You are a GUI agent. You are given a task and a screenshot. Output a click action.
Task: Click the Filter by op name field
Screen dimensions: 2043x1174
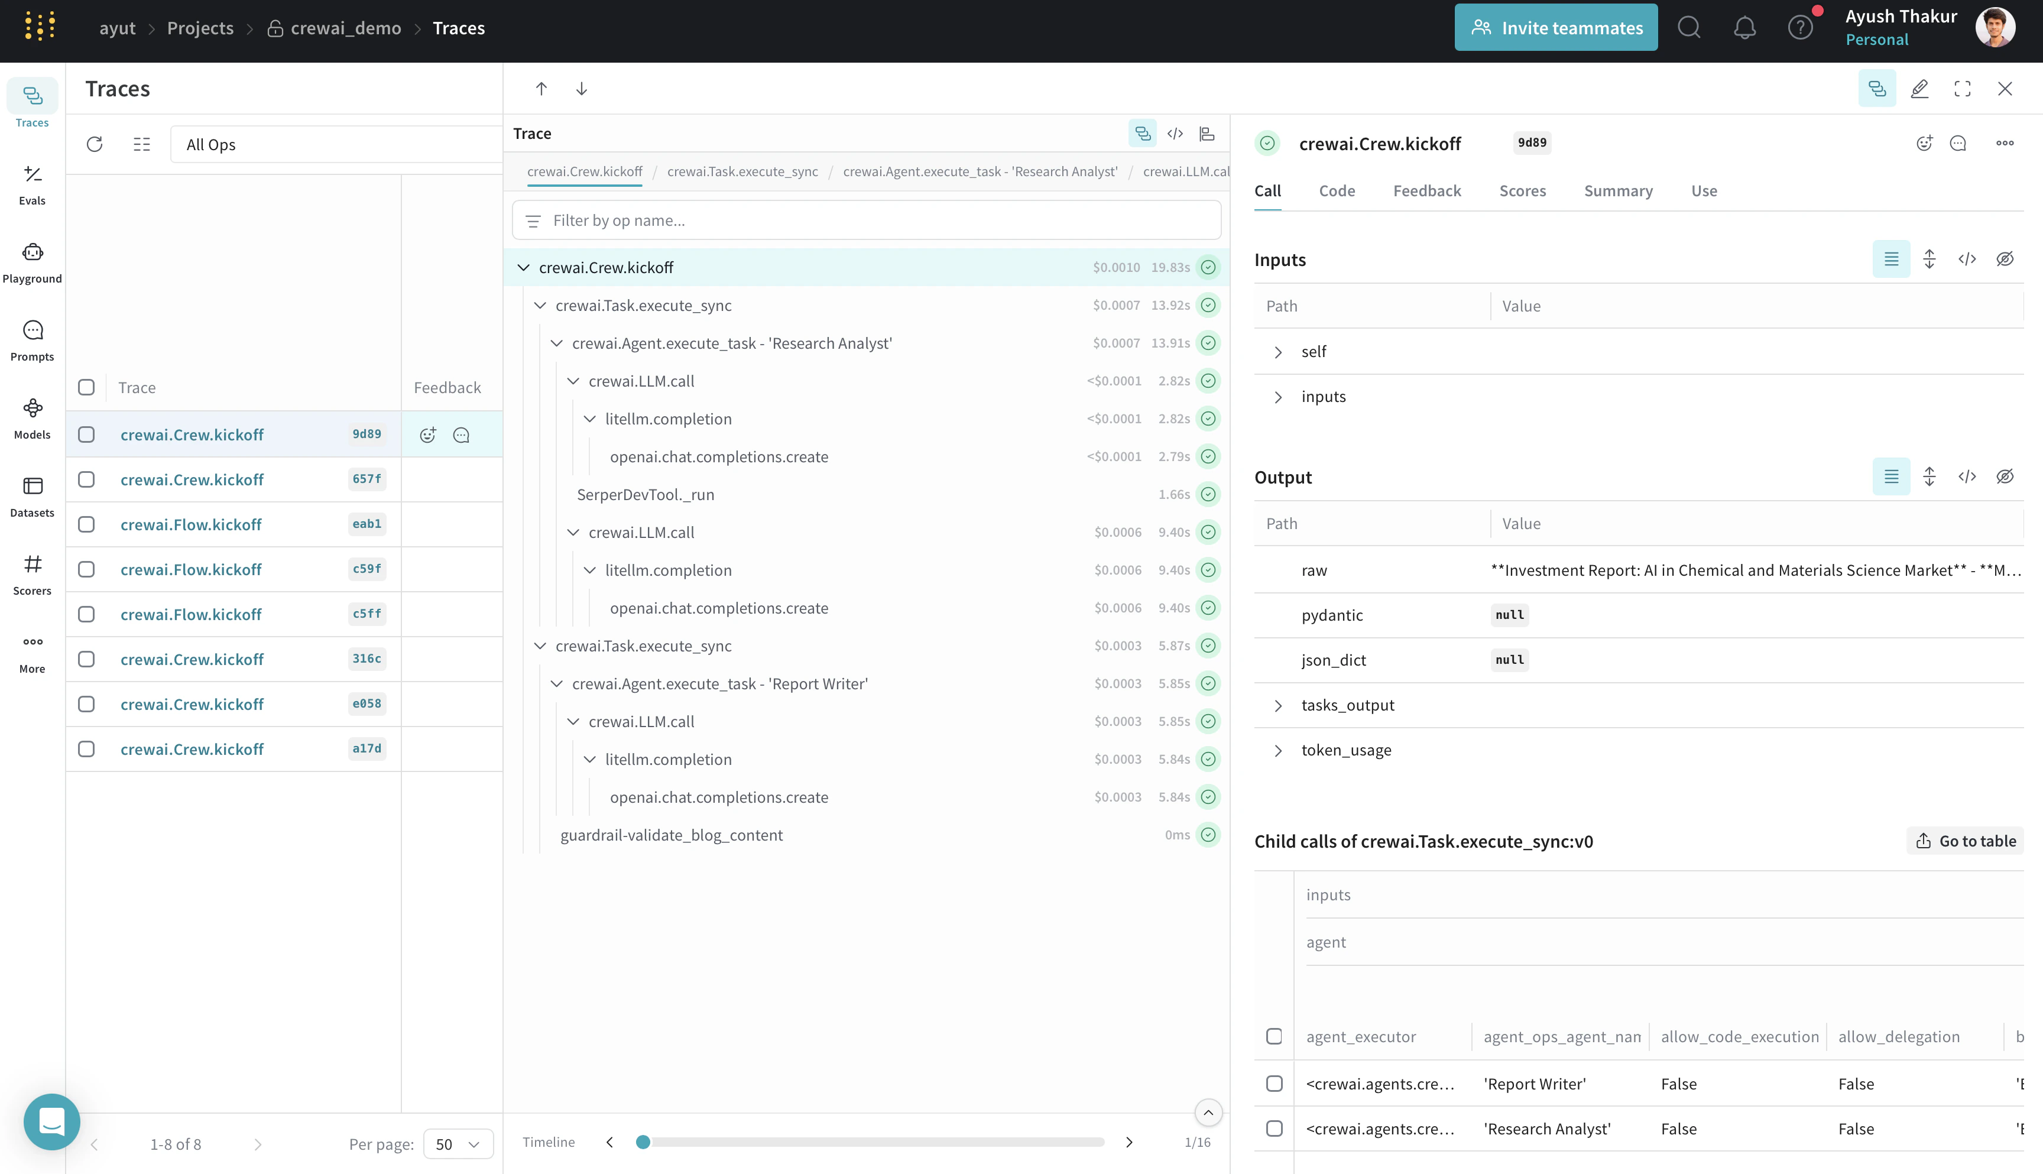[x=867, y=220]
